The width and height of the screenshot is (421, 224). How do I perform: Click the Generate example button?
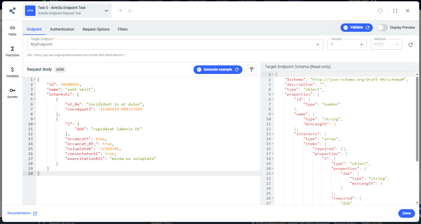pos(218,70)
